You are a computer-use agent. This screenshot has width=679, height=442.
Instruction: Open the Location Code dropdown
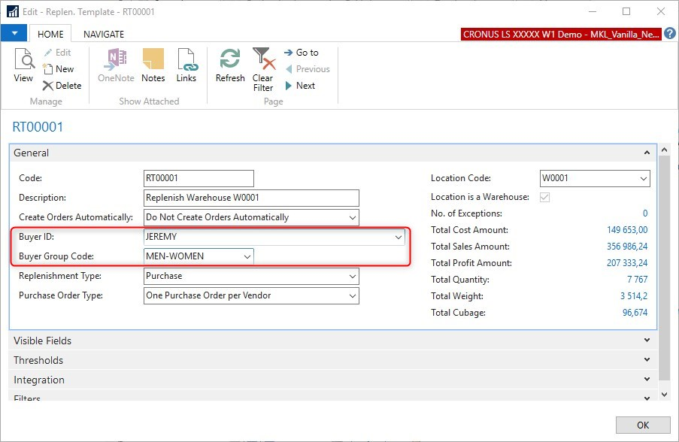pos(643,179)
